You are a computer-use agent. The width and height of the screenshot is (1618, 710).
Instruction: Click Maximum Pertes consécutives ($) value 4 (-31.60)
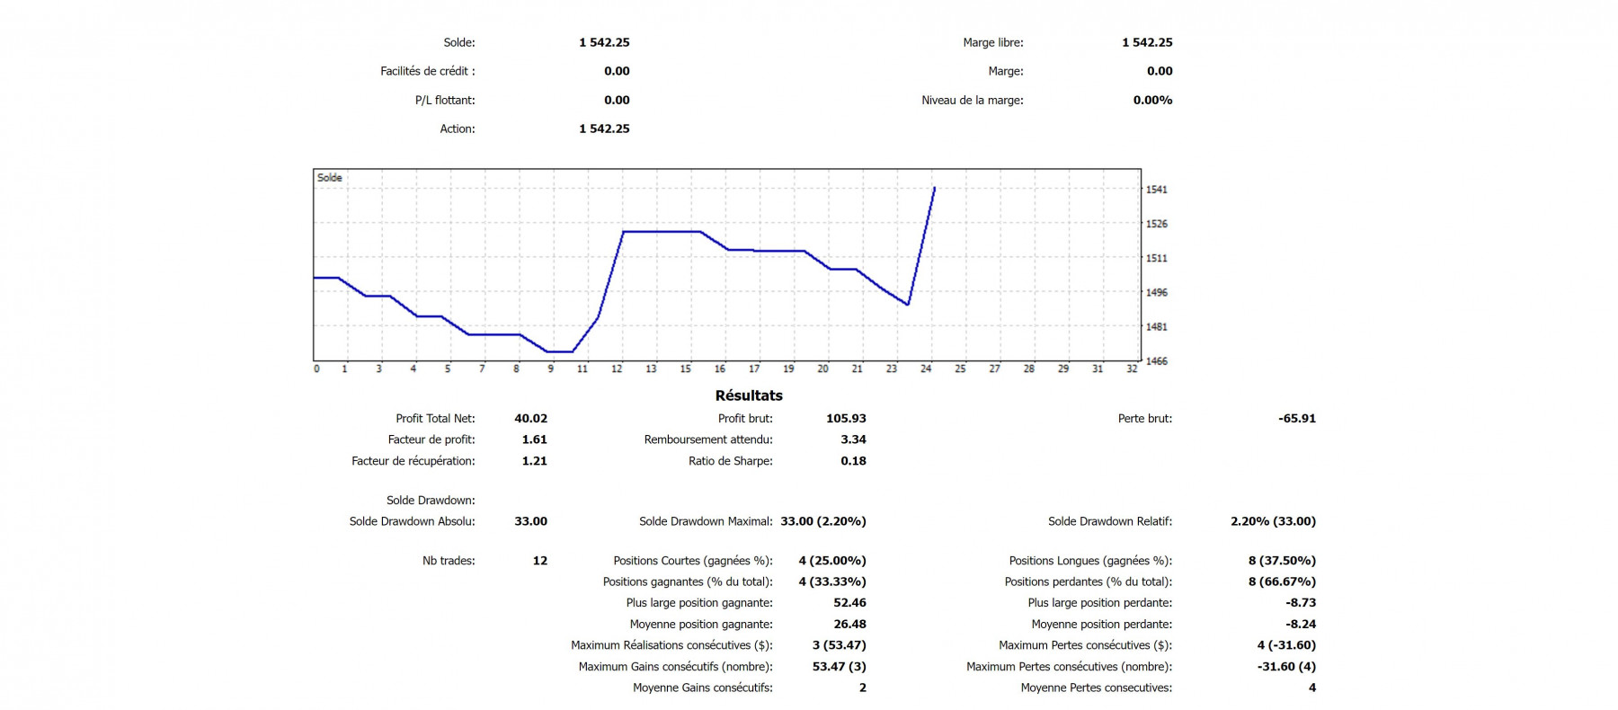coord(1286,645)
